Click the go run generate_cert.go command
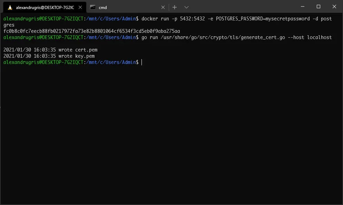This screenshot has height=205, width=343. pyautogui.click(x=236, y=37)
